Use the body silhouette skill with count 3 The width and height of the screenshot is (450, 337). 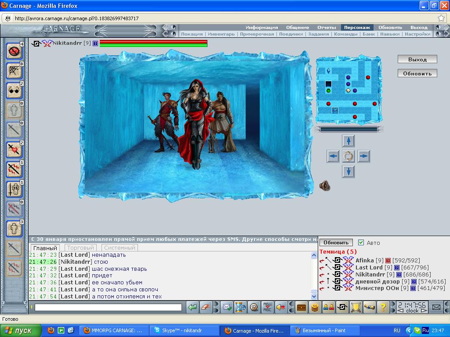(x=14, y=229)
